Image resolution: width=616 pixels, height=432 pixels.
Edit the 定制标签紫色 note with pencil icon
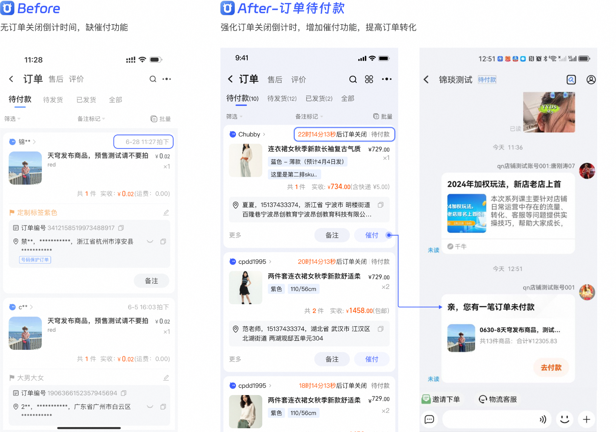[166, 213]
